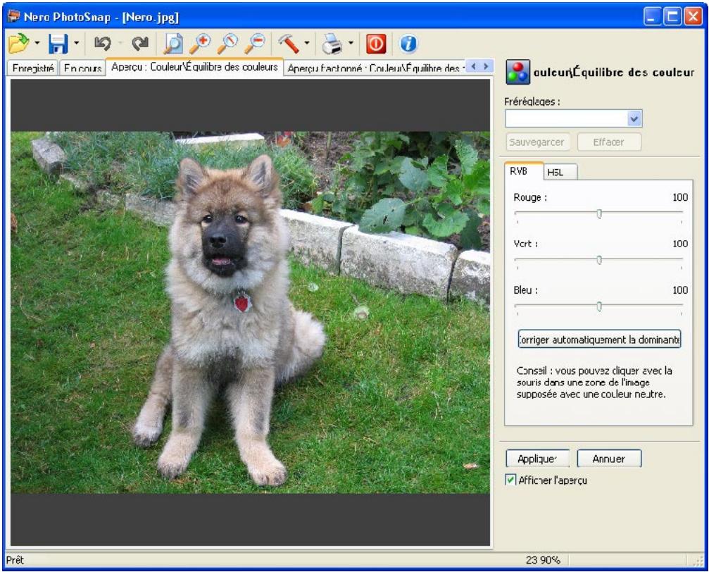Image resolution: width=709 pixels, height=572 pixels.
Task: Switch to the En cours tab
Action: (x=83, y=68)
